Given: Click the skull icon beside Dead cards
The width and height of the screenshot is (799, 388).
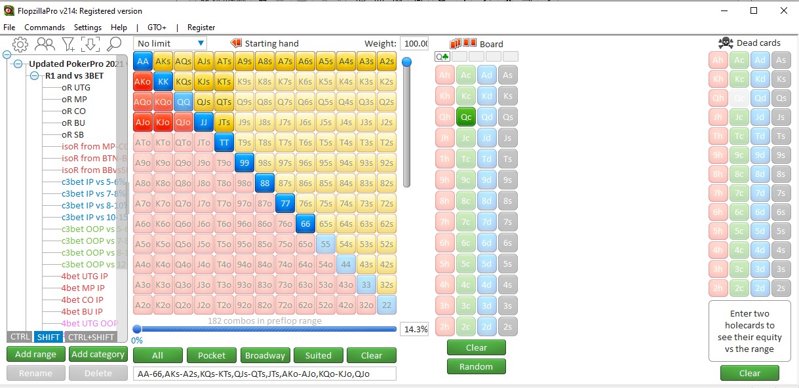Looking at the screenshot, I should point(726,43).
